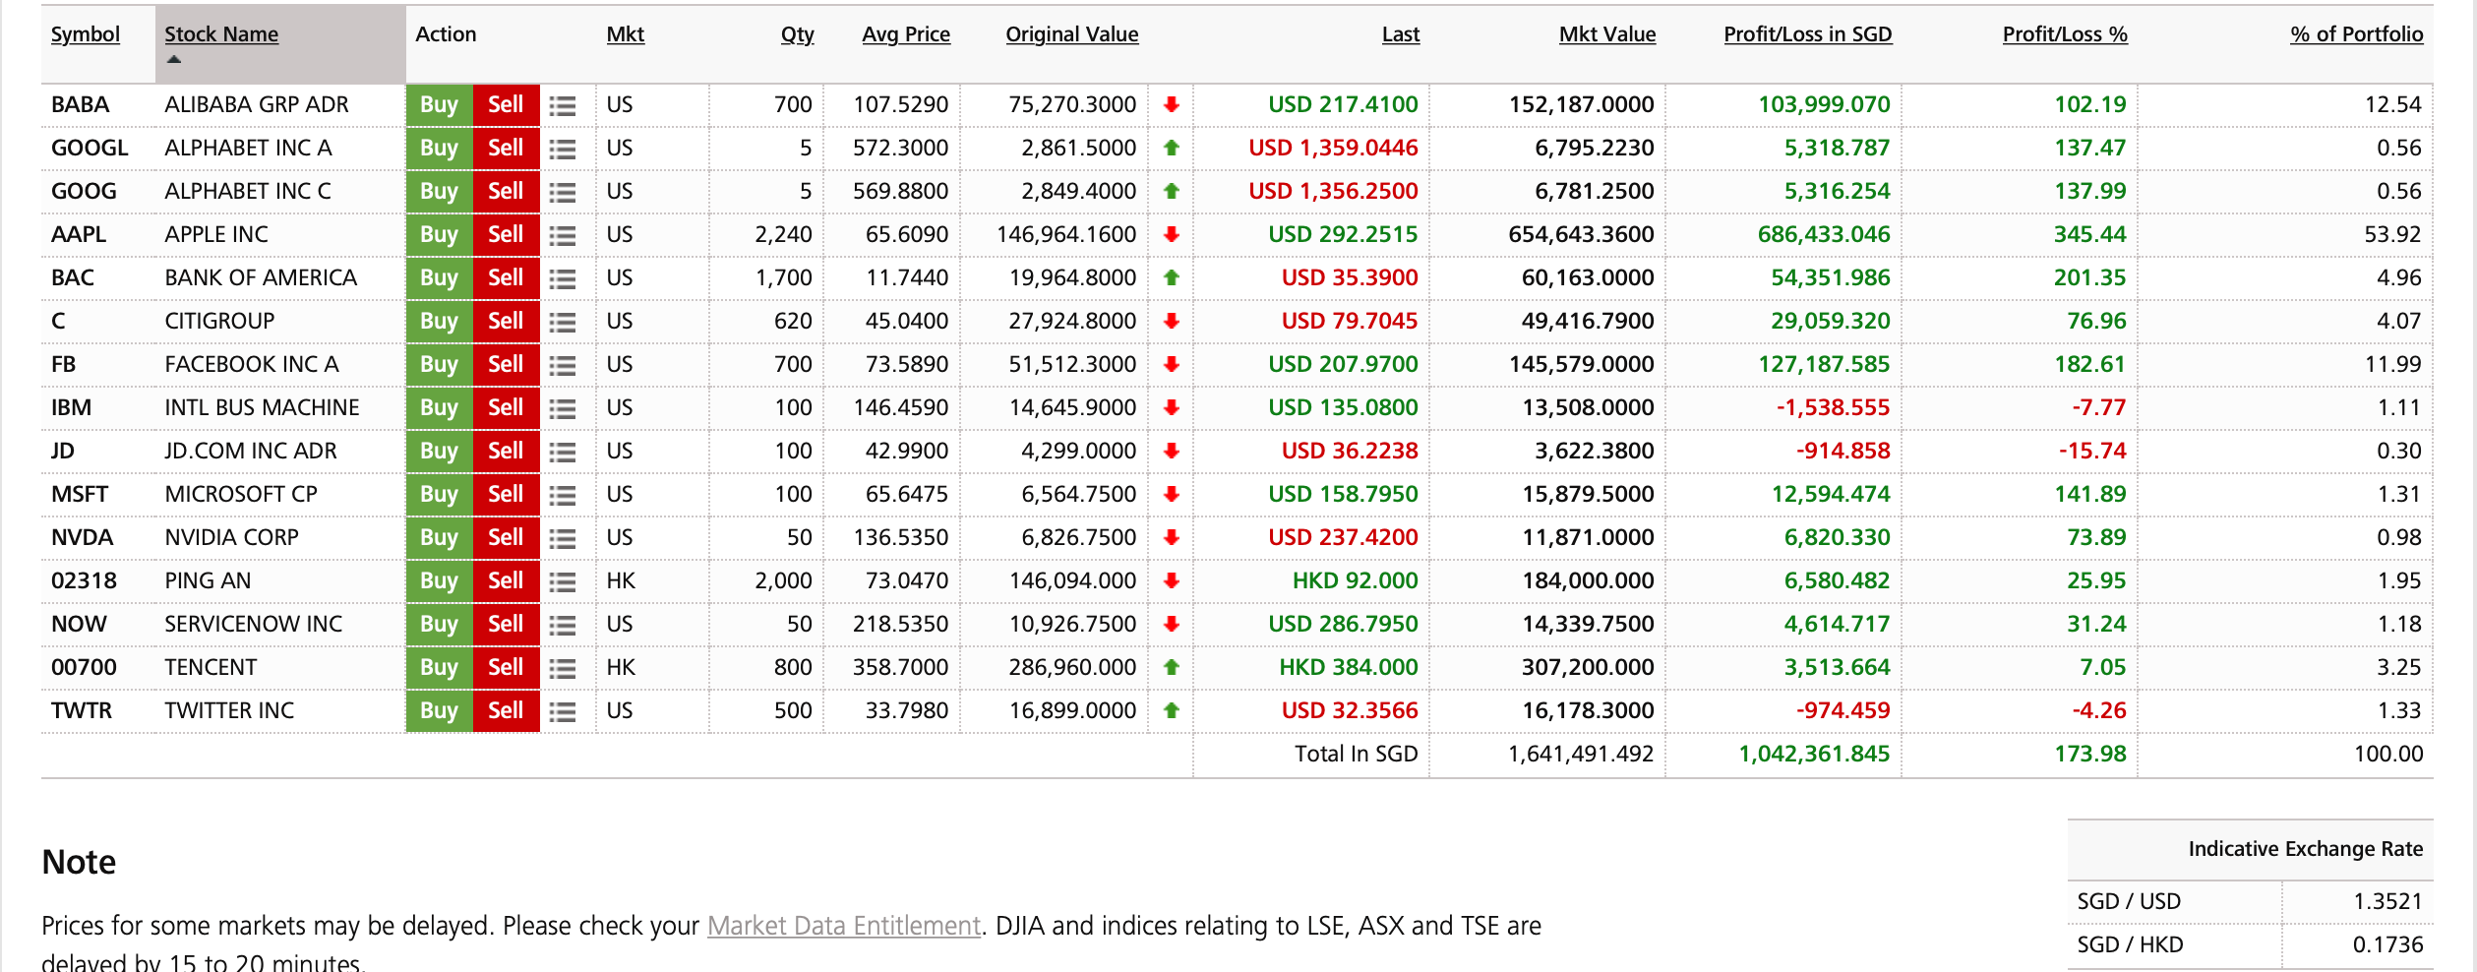Sort by Profit/Loss % column
This screenshot has height=972, width=2477.
pyautogui.click(x=2065, y=34)
